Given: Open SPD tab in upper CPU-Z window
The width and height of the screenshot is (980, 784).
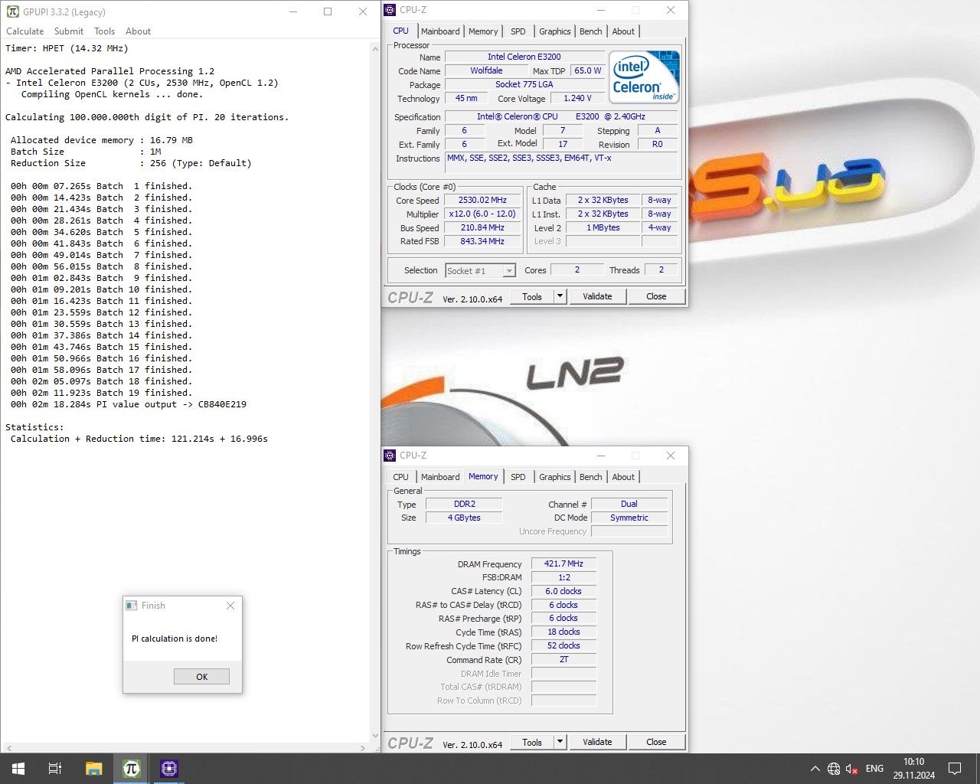Looking at the screenshot, I should [518, 31].
